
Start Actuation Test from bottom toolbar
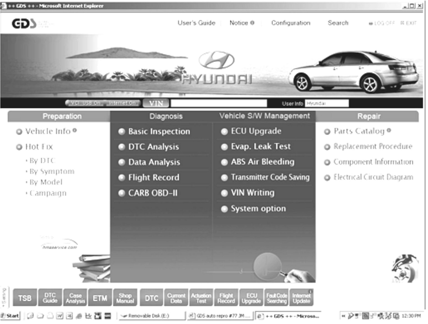pyautogui.click(x=201, y=298)
